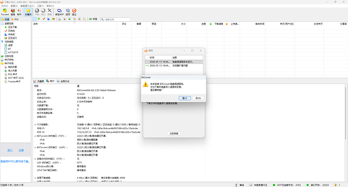Collapse BitTorrent 监听端口 (UDP) group
The height and width of the screenshot is (187, 348).
35,147
